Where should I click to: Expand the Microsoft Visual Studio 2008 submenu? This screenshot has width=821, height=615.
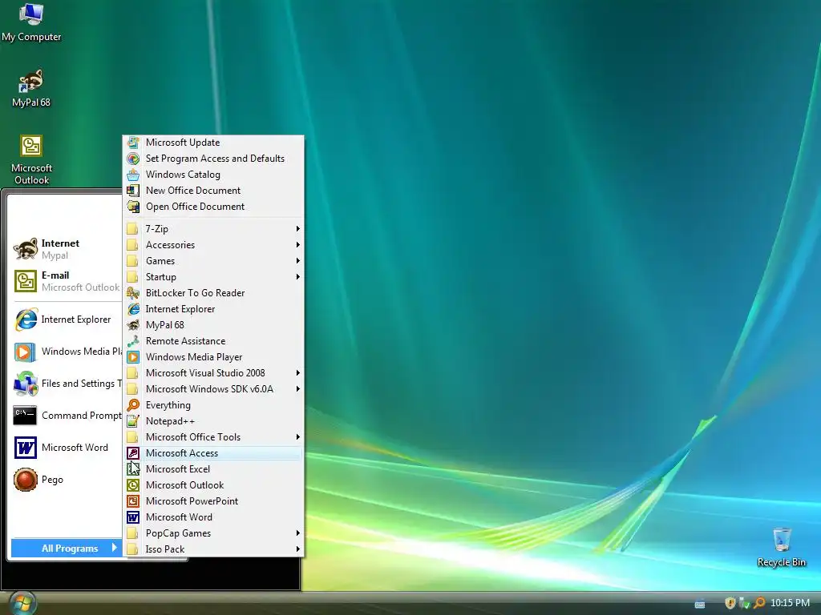(213, 373)
